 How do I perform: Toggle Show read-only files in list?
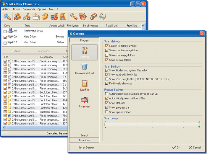[x=107, y=75]
